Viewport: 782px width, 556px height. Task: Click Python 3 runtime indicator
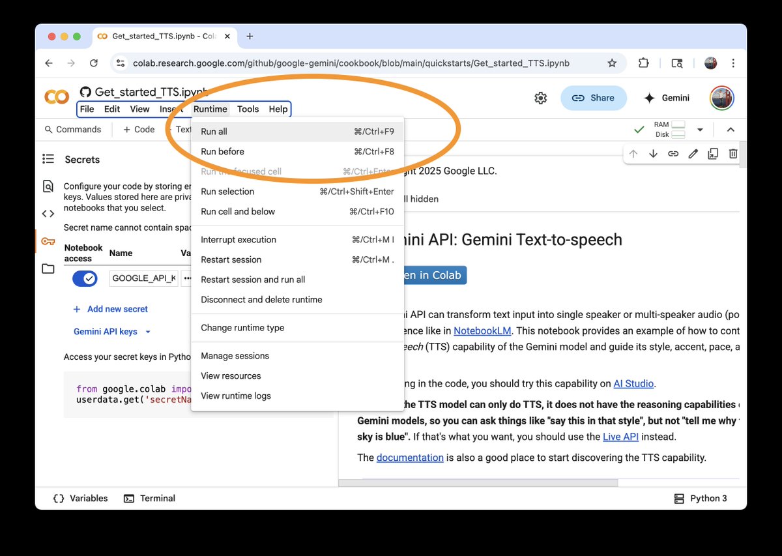(x=701, y=498)
